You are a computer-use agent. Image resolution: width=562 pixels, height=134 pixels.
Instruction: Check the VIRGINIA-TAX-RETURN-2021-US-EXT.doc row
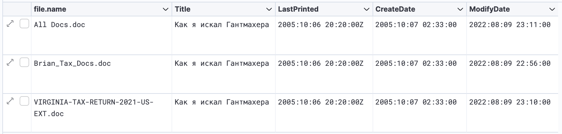[24, 101]
